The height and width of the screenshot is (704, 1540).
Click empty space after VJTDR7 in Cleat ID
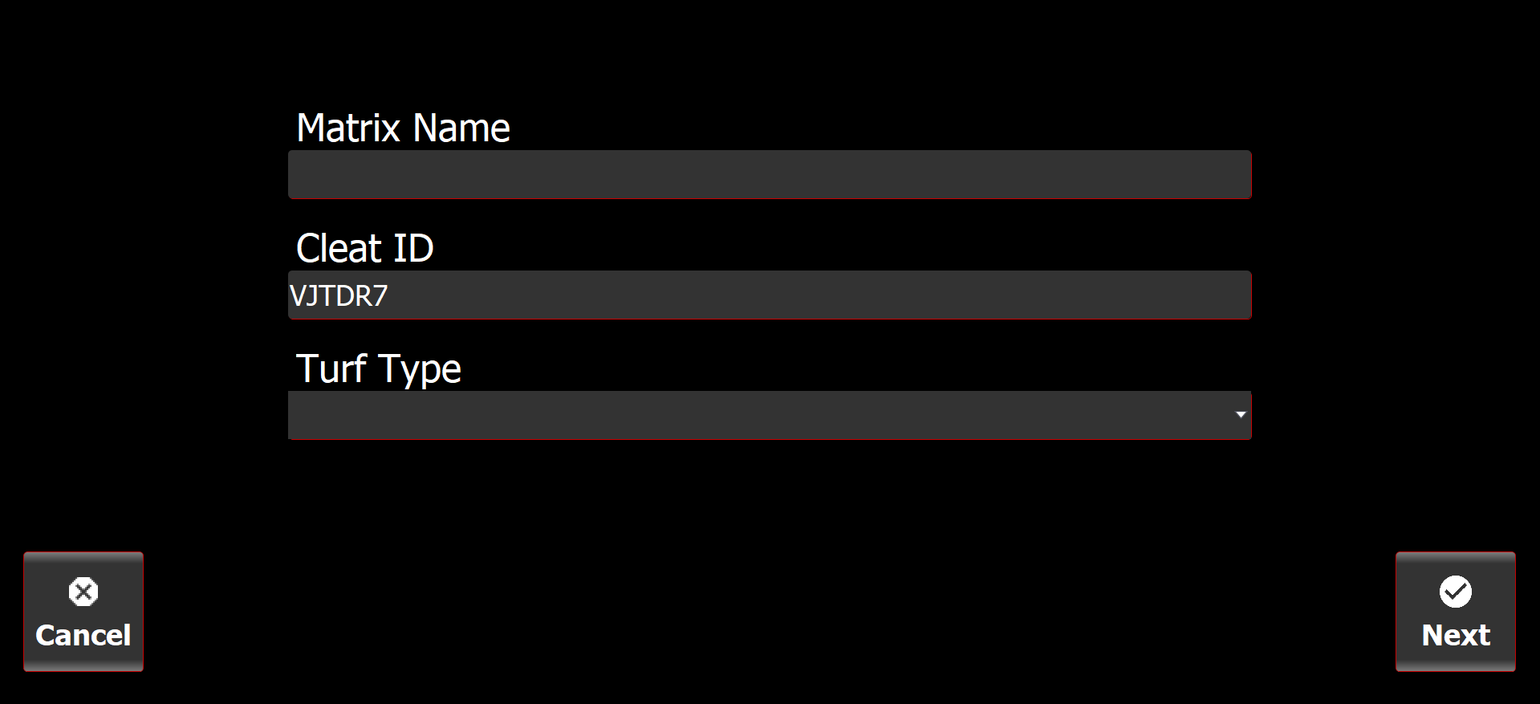click(x=803, y=295)
